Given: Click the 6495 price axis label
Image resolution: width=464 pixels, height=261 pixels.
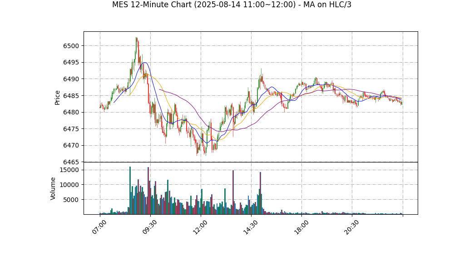Looking at the screenshot, I should tap(71, 63).
